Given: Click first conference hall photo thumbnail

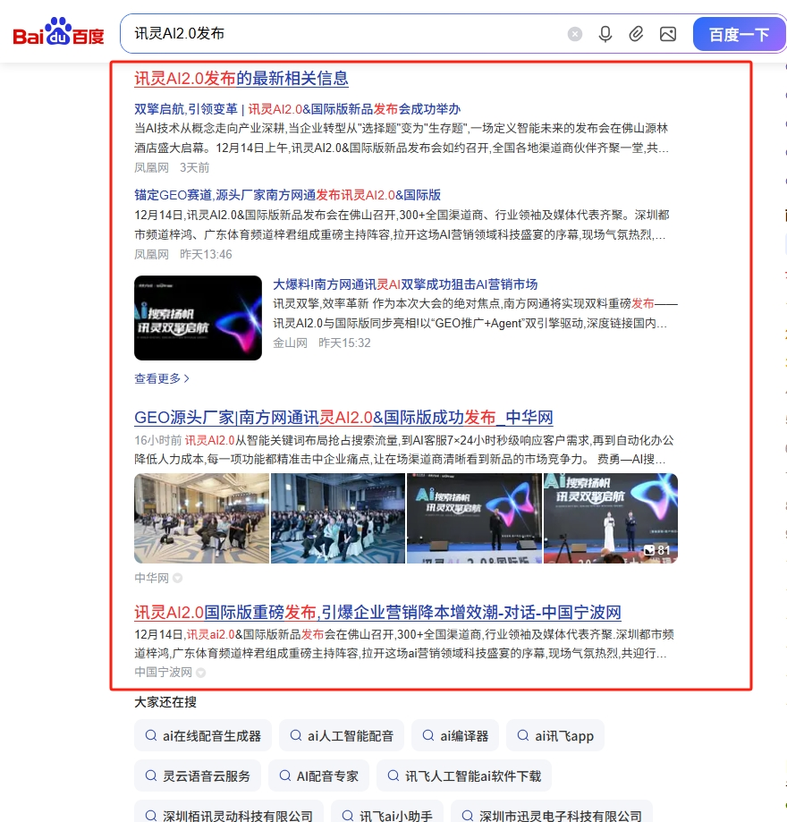Looking at the screenshot, I should point(201,518).
